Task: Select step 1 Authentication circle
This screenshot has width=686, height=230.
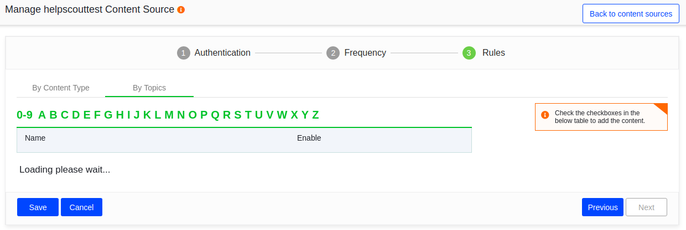Action: [183, 53]
